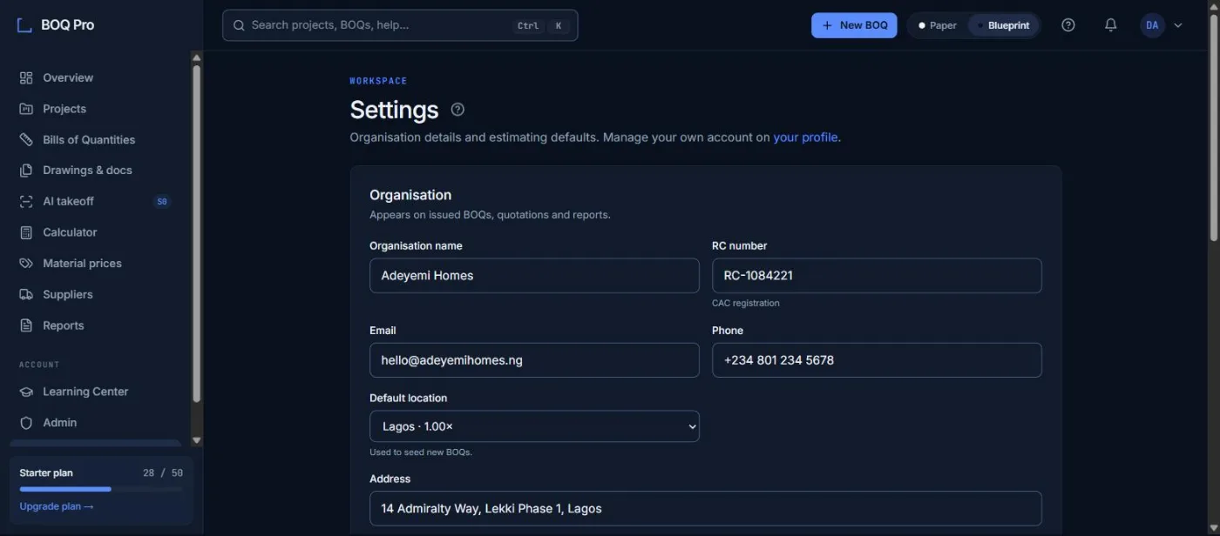Create a New BOQ
1220x536 pixels.
pyautogui.click(x=854, y=25)
